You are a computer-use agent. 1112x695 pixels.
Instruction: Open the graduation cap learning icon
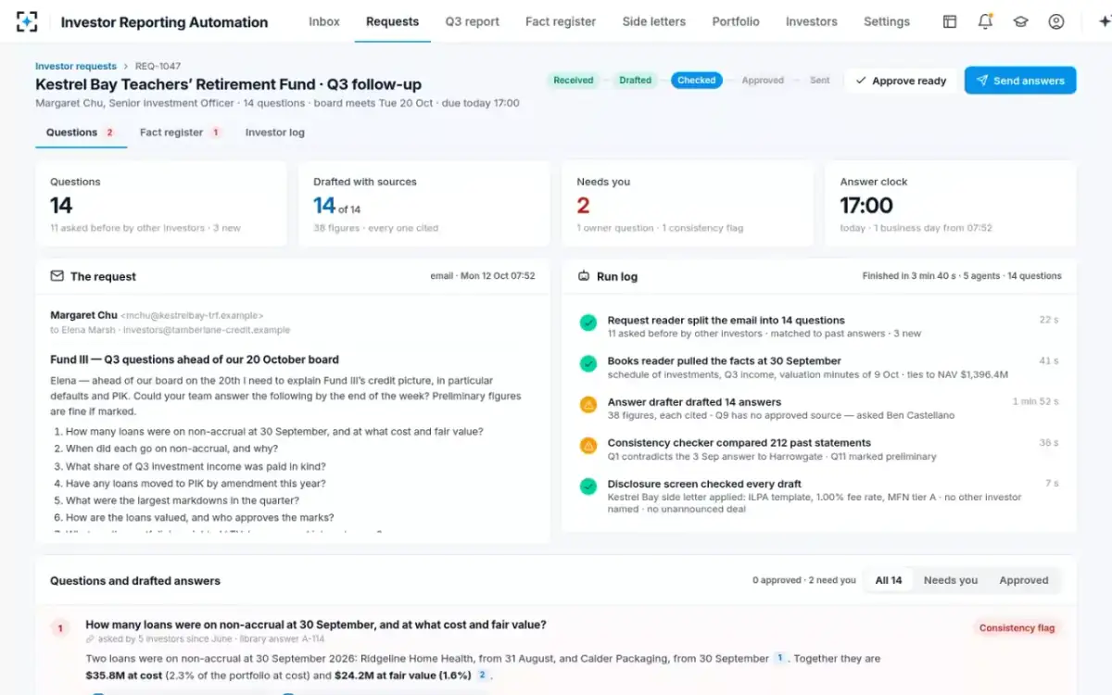(1020, 21)
